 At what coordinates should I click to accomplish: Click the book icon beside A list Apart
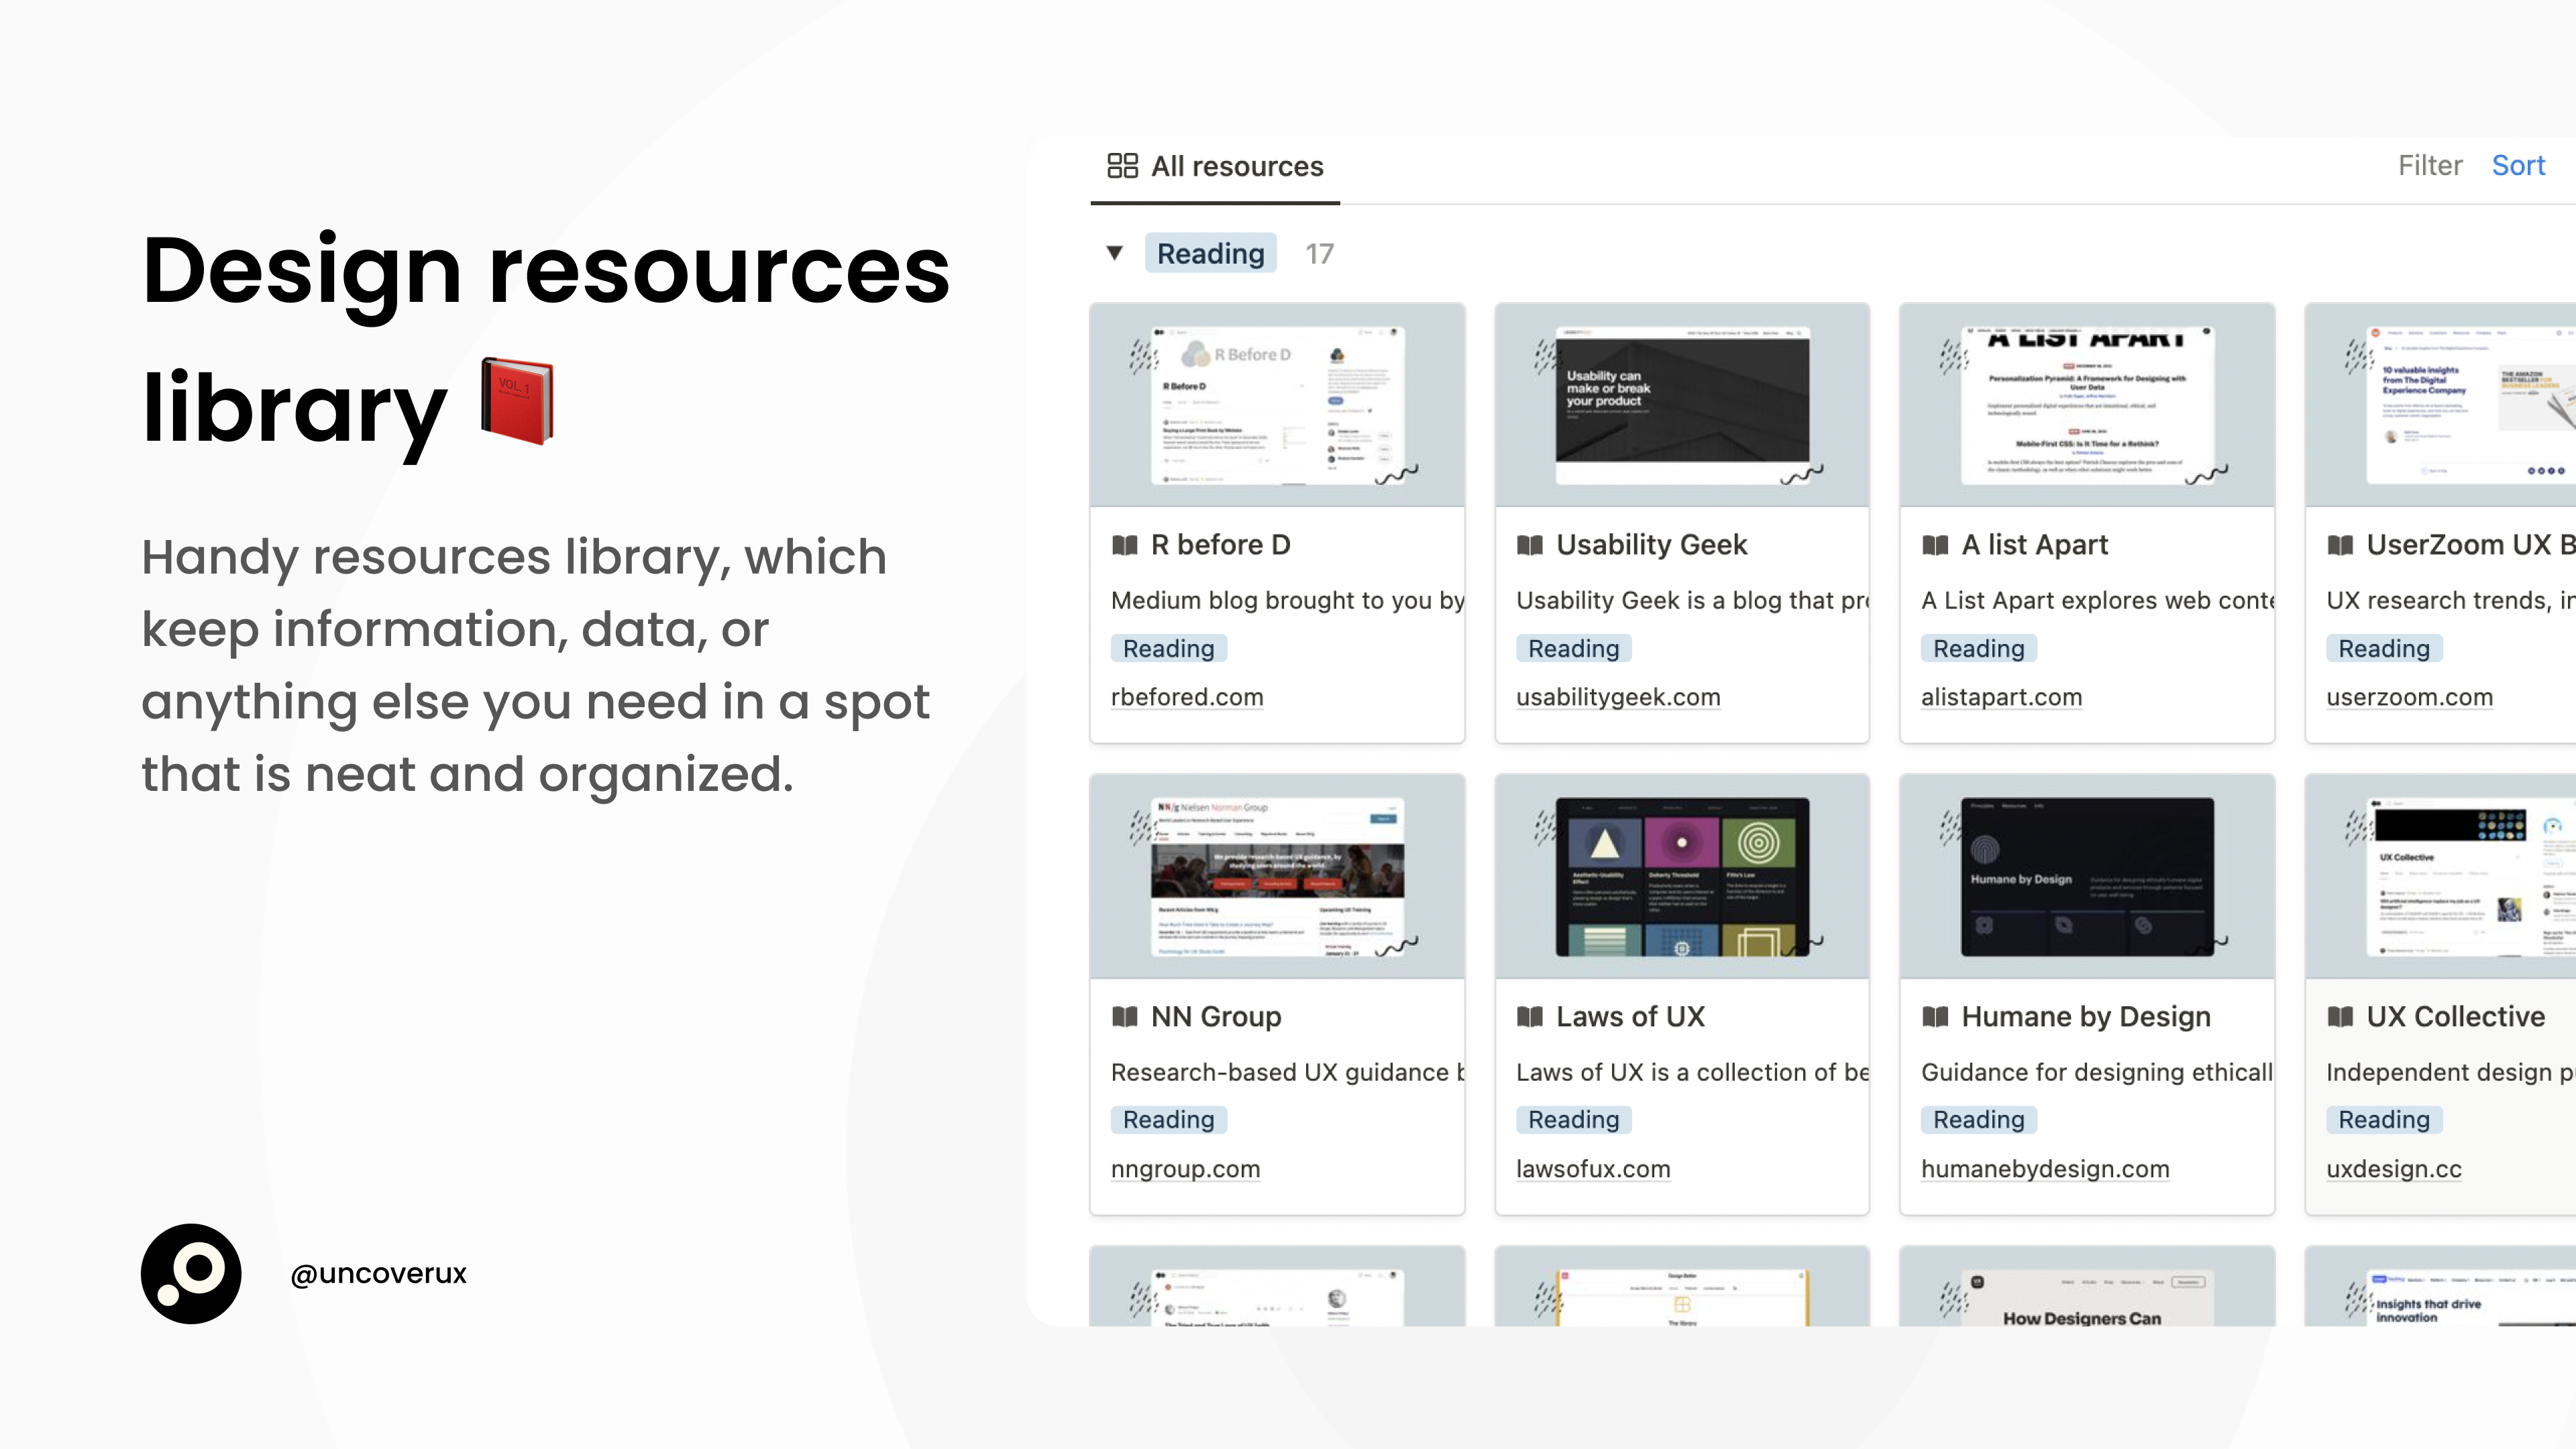coord(1935,545)
